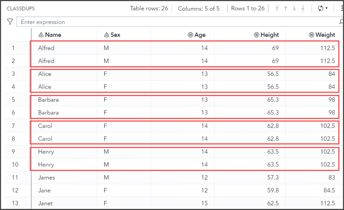Image resolution: width=344 pixels, height=210 pixels.
Task: Select the filter funnel icon
Action: [x=10, y=21]
